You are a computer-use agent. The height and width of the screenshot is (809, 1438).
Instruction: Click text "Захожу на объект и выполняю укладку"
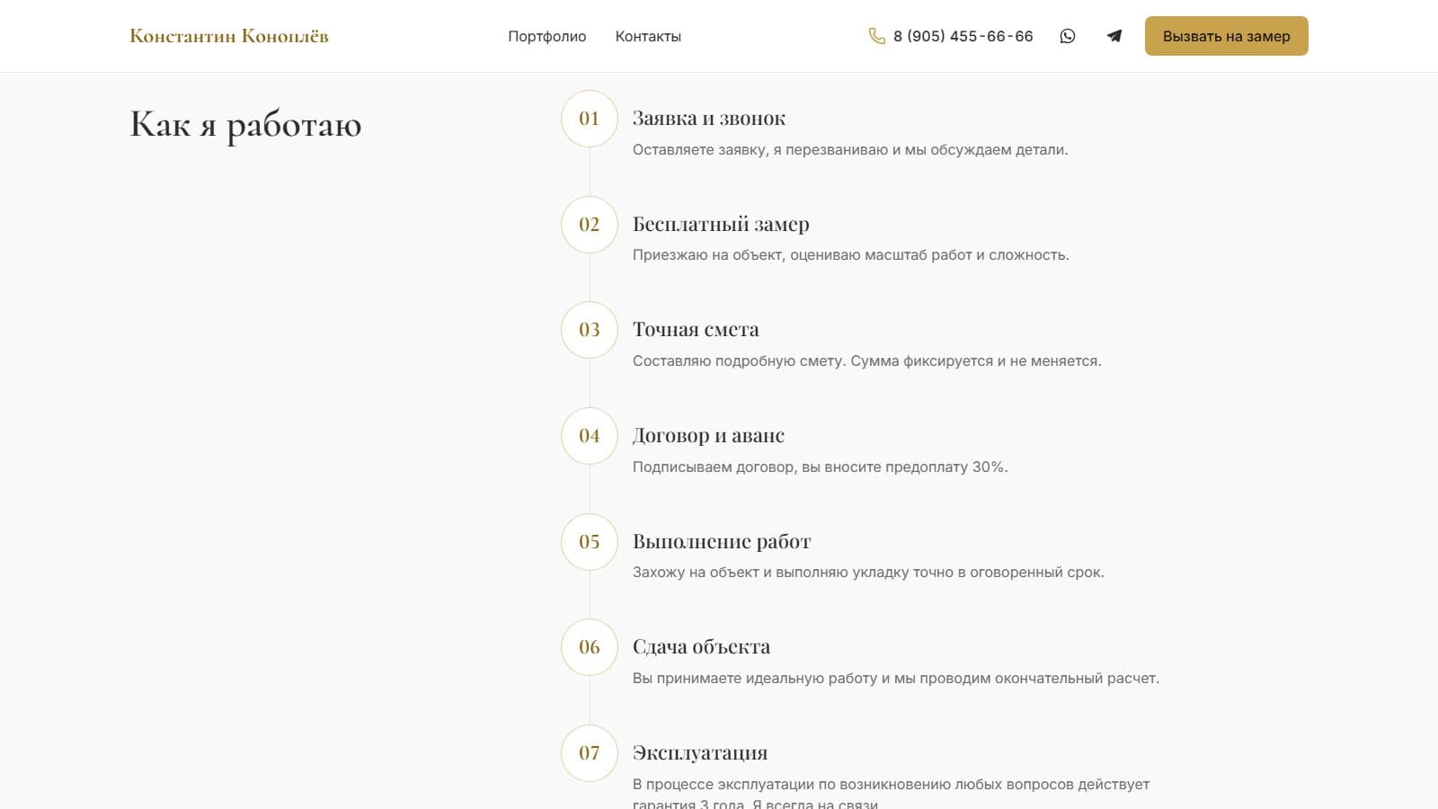pos(770,573)
